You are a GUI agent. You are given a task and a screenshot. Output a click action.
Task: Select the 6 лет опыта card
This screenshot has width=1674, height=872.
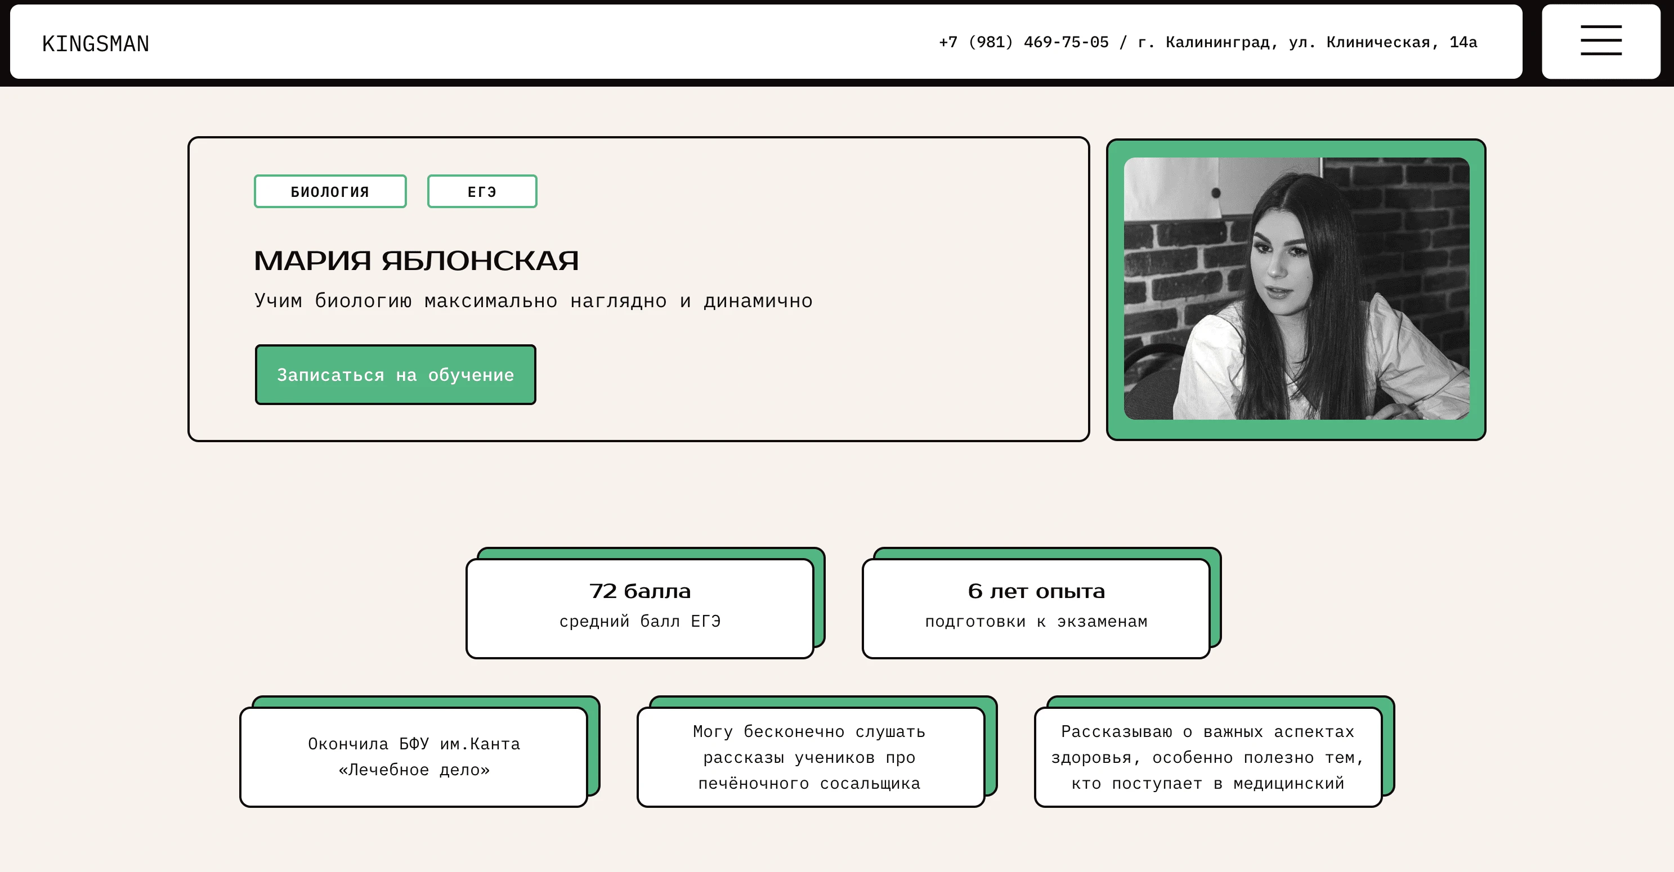[x=1036, y=608]
